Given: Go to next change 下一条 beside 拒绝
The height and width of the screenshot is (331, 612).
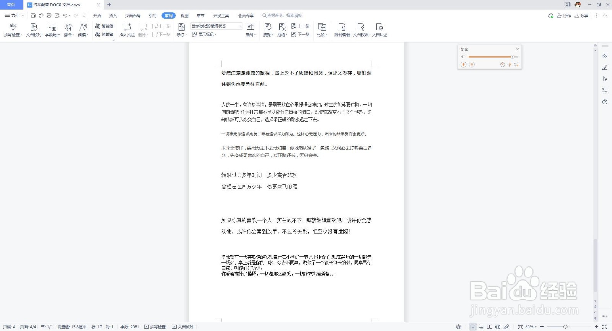Looking at the screenshot, I should 300,34.
